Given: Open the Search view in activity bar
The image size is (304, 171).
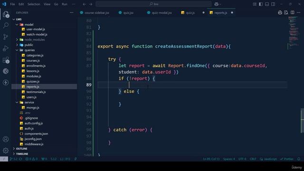Looking at the screenshot, I should click(6, 25).
